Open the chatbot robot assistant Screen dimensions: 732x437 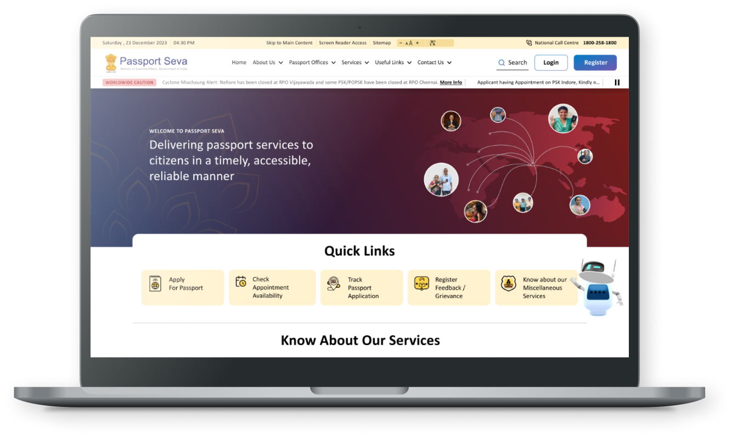pyautogui.click(x=597, y=287)
